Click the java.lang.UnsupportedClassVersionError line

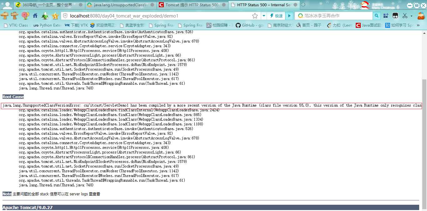(x=212, y=106)
